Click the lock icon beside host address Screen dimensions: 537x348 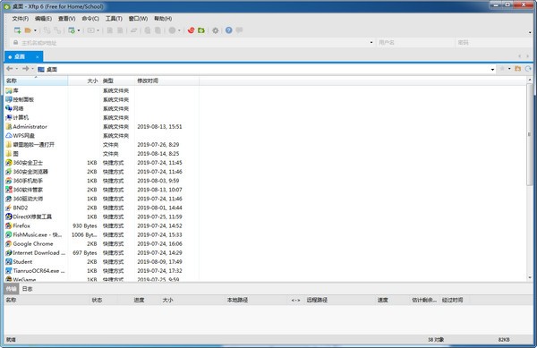point(15,42)
